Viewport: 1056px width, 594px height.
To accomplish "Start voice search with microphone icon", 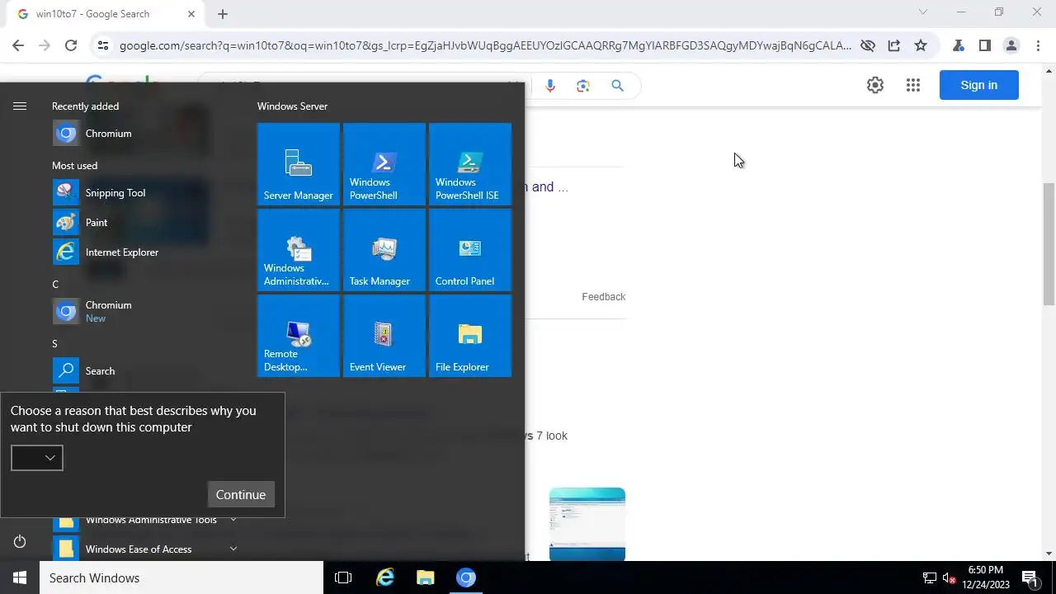I will coord(550,86).
